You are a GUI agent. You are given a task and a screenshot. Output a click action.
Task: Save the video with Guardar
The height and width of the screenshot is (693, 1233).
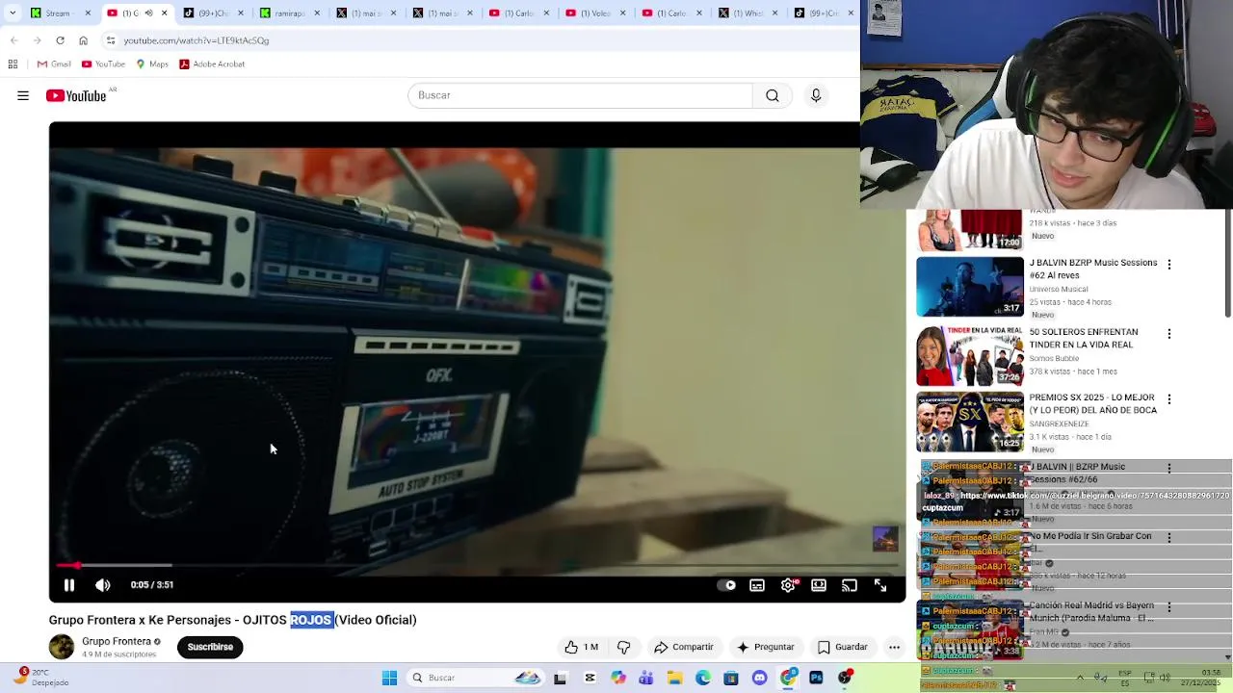(843, 647)
